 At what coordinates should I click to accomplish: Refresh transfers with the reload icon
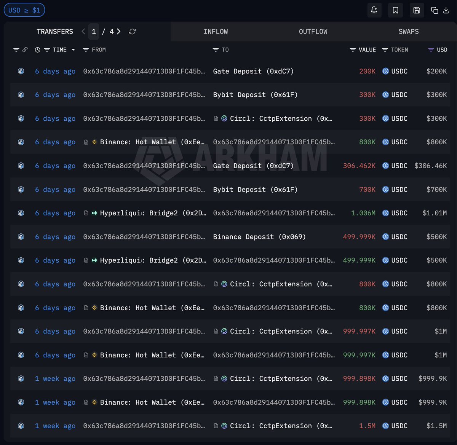132,32
